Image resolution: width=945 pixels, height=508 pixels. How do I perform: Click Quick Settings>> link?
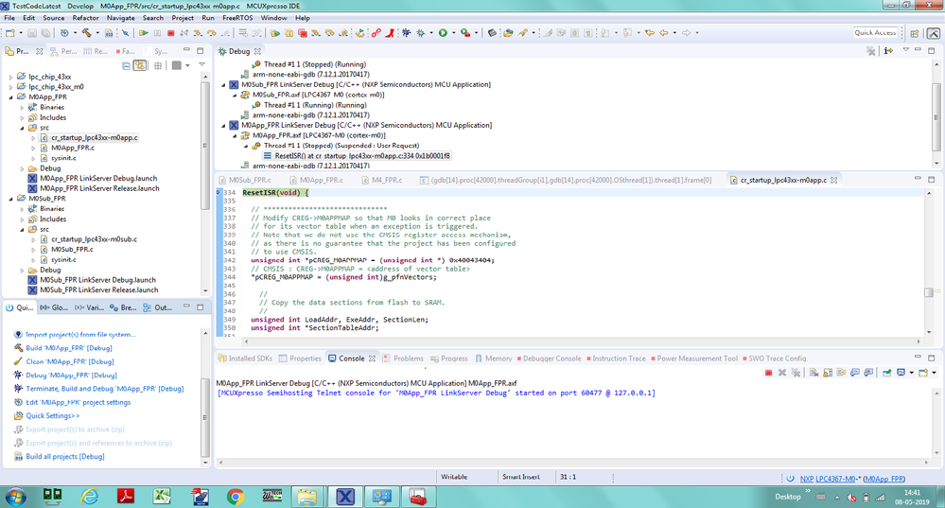52,416
